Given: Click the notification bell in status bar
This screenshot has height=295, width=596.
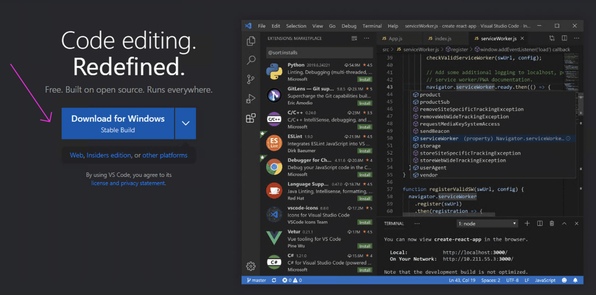Looking at the screenshot, I should [575, 280].
